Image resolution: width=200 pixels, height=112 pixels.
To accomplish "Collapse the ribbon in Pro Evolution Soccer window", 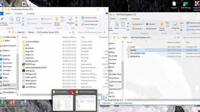I will 103,13.
